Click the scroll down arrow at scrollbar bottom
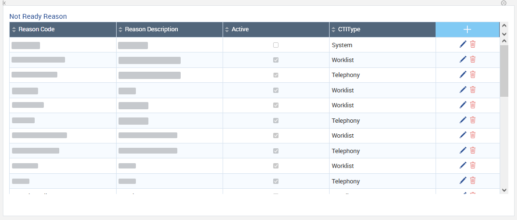This screenshot has width=517, height=220. (x=504, y=190)
